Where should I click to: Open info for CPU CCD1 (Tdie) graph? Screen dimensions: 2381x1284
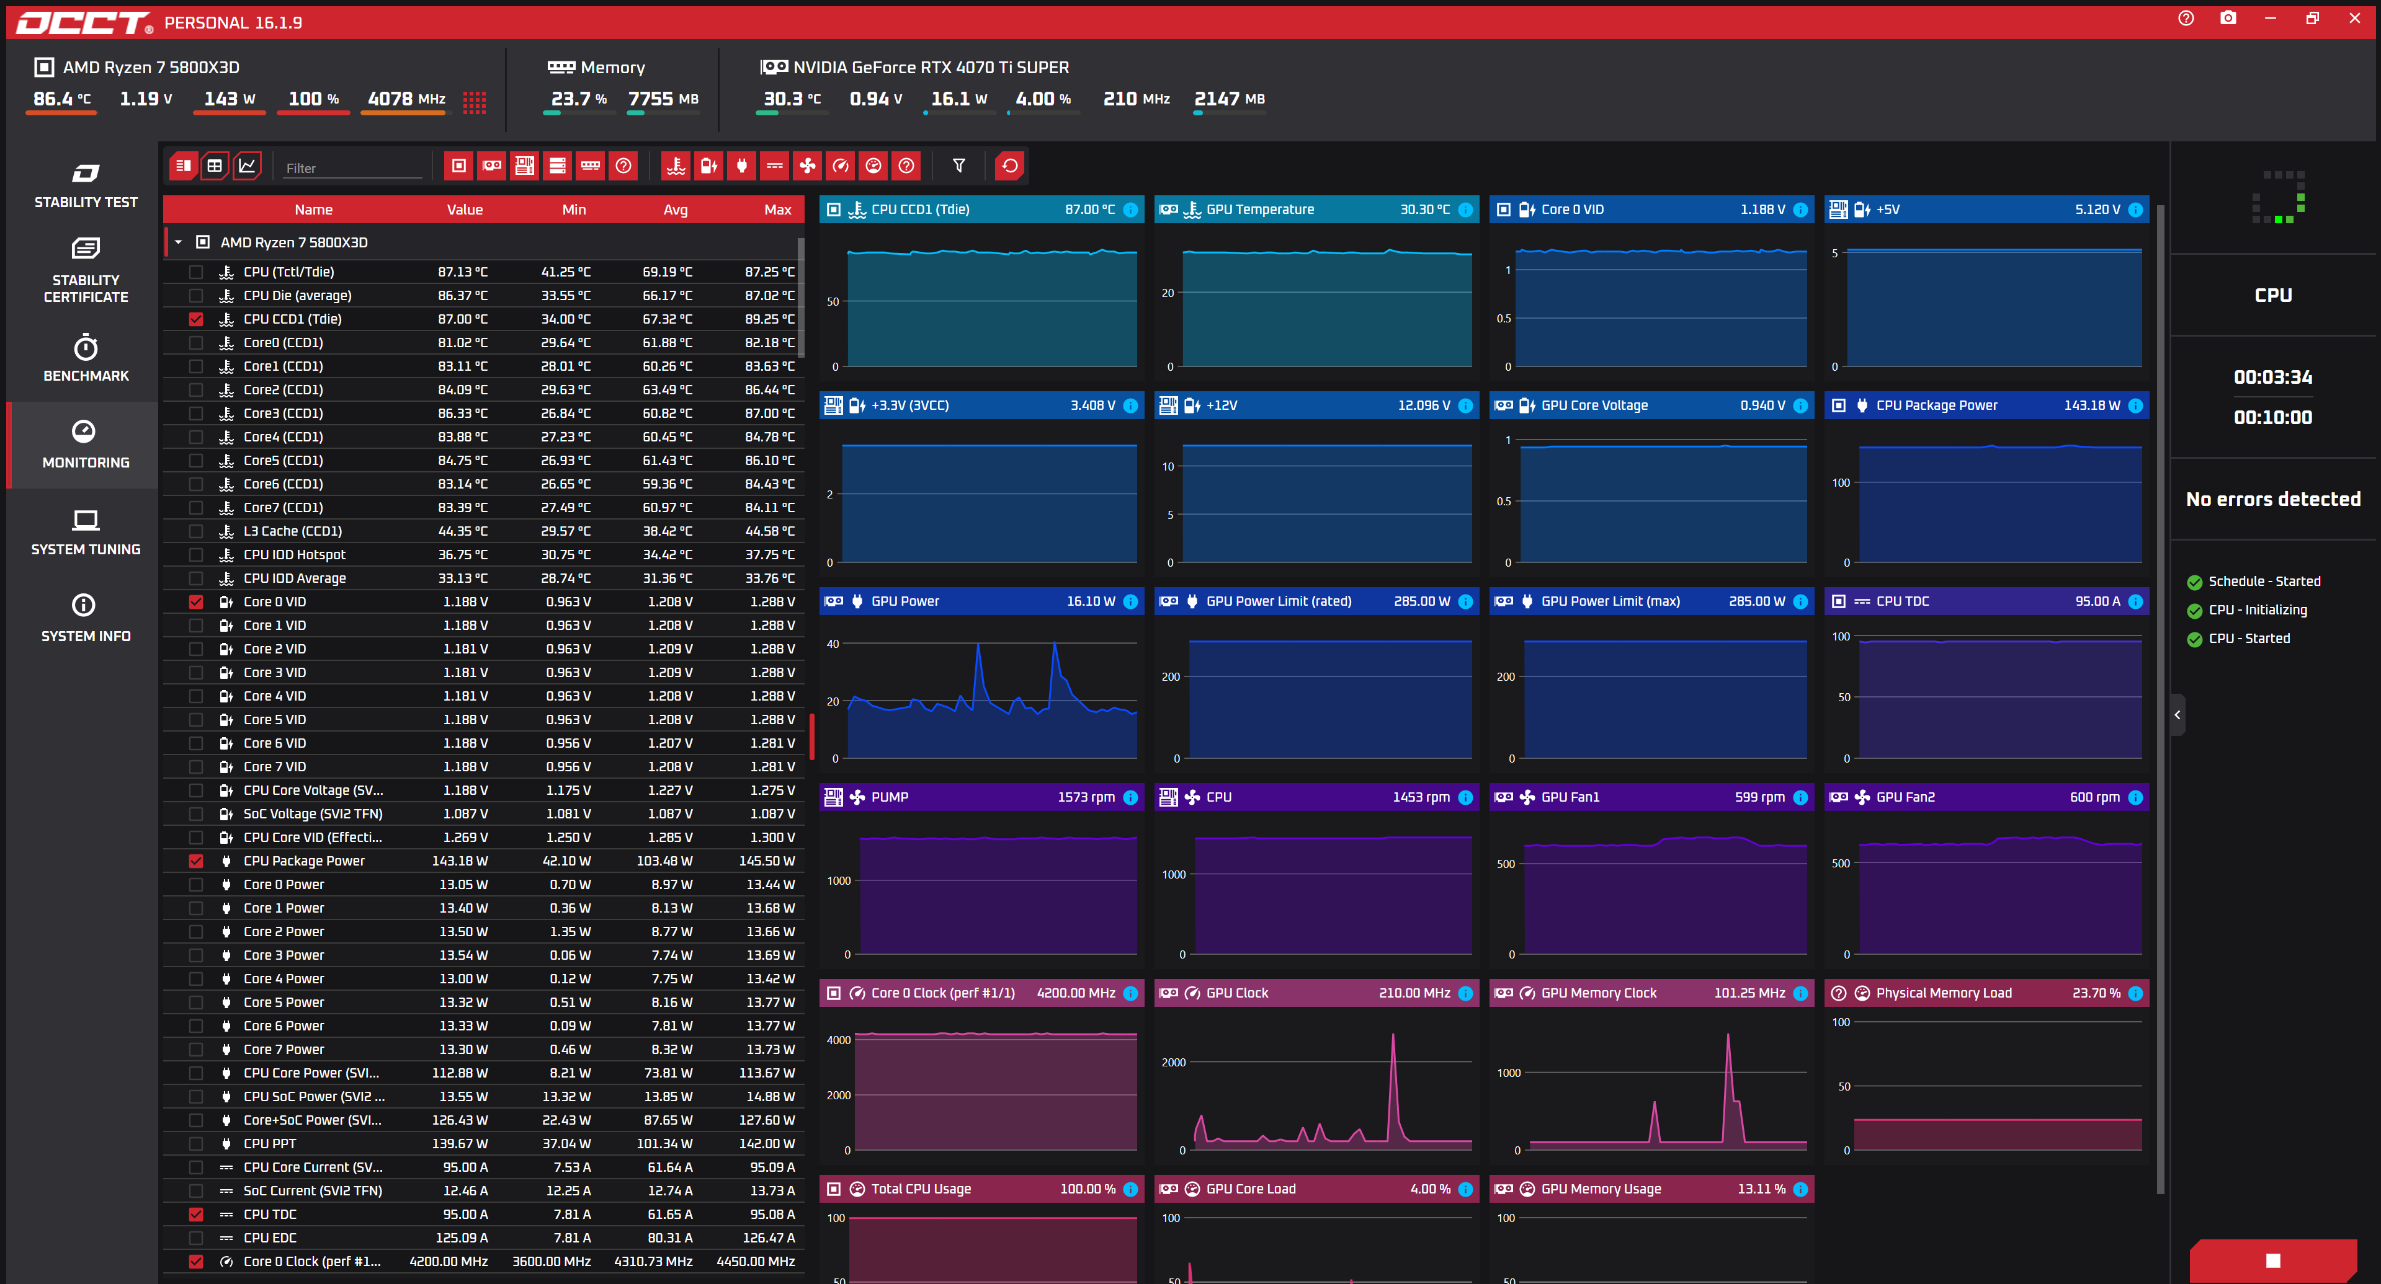click(1130, 210)
